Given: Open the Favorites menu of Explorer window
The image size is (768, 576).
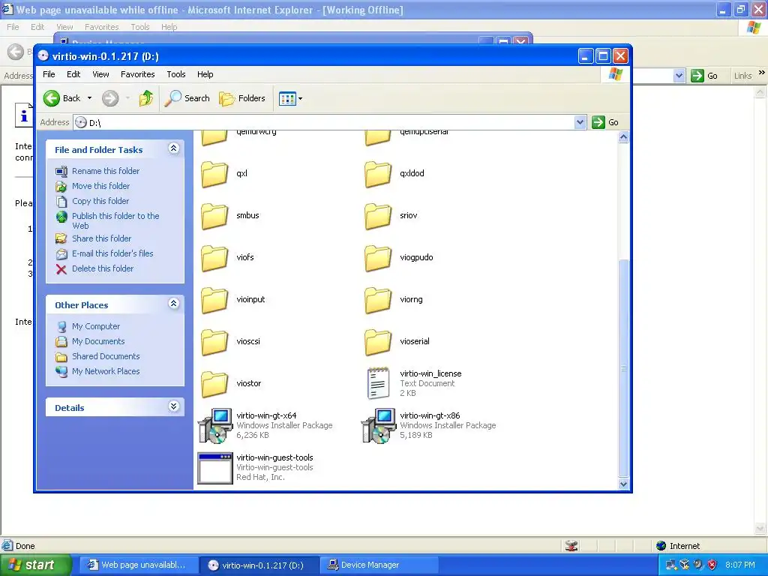Looking at the screenshot, I should coord(138,74).
